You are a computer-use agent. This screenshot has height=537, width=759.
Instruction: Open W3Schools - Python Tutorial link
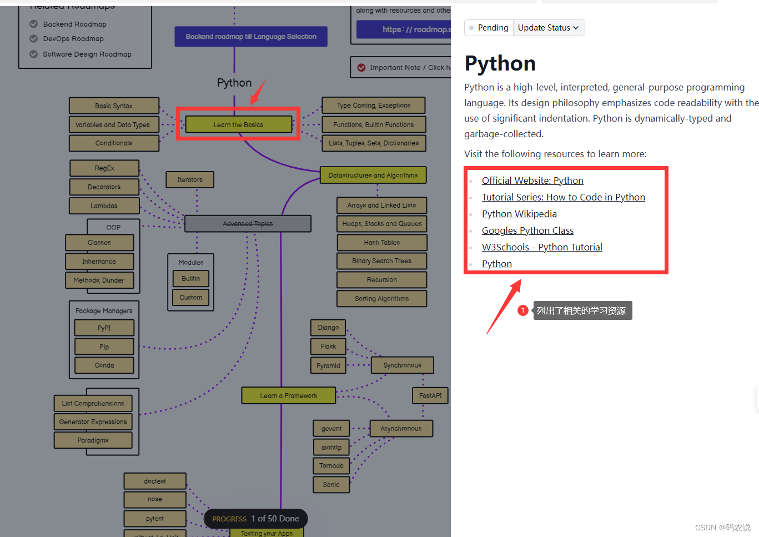point(542,247)
